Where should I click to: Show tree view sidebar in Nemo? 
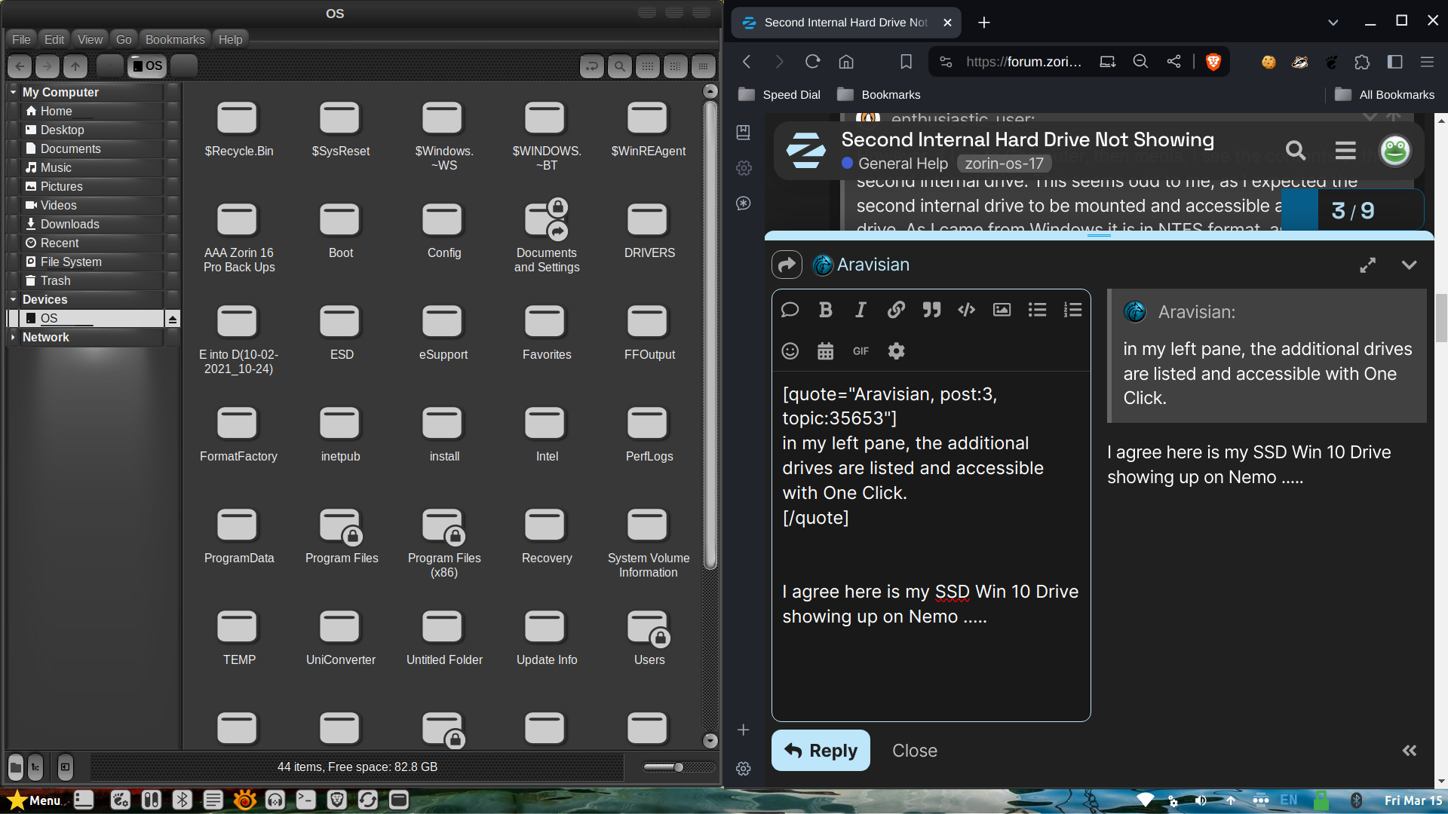(35, 767)
